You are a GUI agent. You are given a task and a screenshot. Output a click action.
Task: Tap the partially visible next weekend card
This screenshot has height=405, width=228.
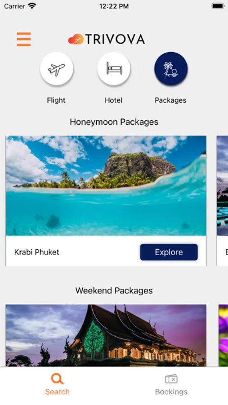223,335
